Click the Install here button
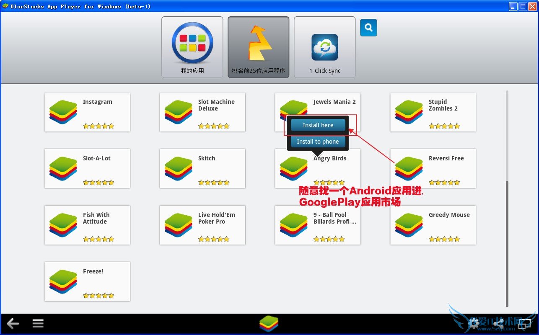The image size is (539, 335). [318, 125]
